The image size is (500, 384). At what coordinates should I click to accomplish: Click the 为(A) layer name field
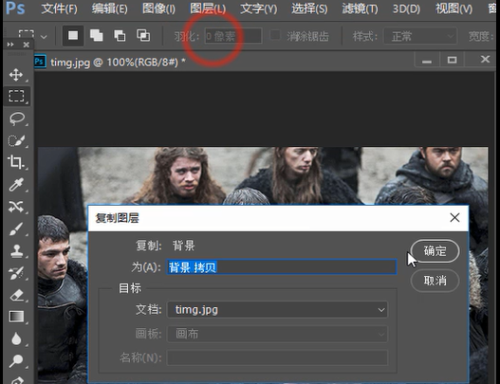point(282,266)
